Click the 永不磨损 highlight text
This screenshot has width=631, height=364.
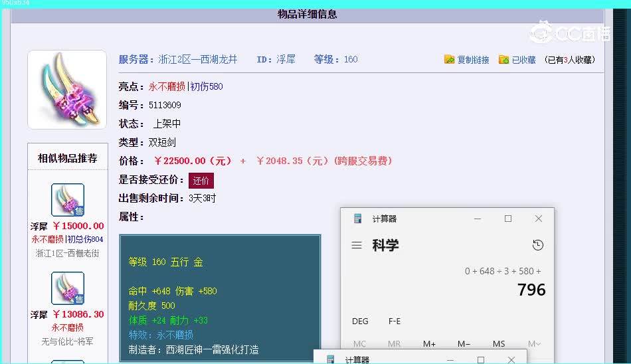[167, 86]
